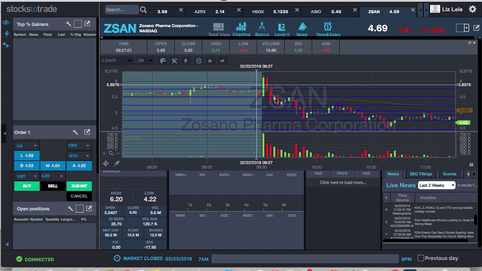The height and width of the screenshot is (271, 482).
Task: Open the GTC duration dropdown
Action: pyautogui.click(x=79, y=156)
